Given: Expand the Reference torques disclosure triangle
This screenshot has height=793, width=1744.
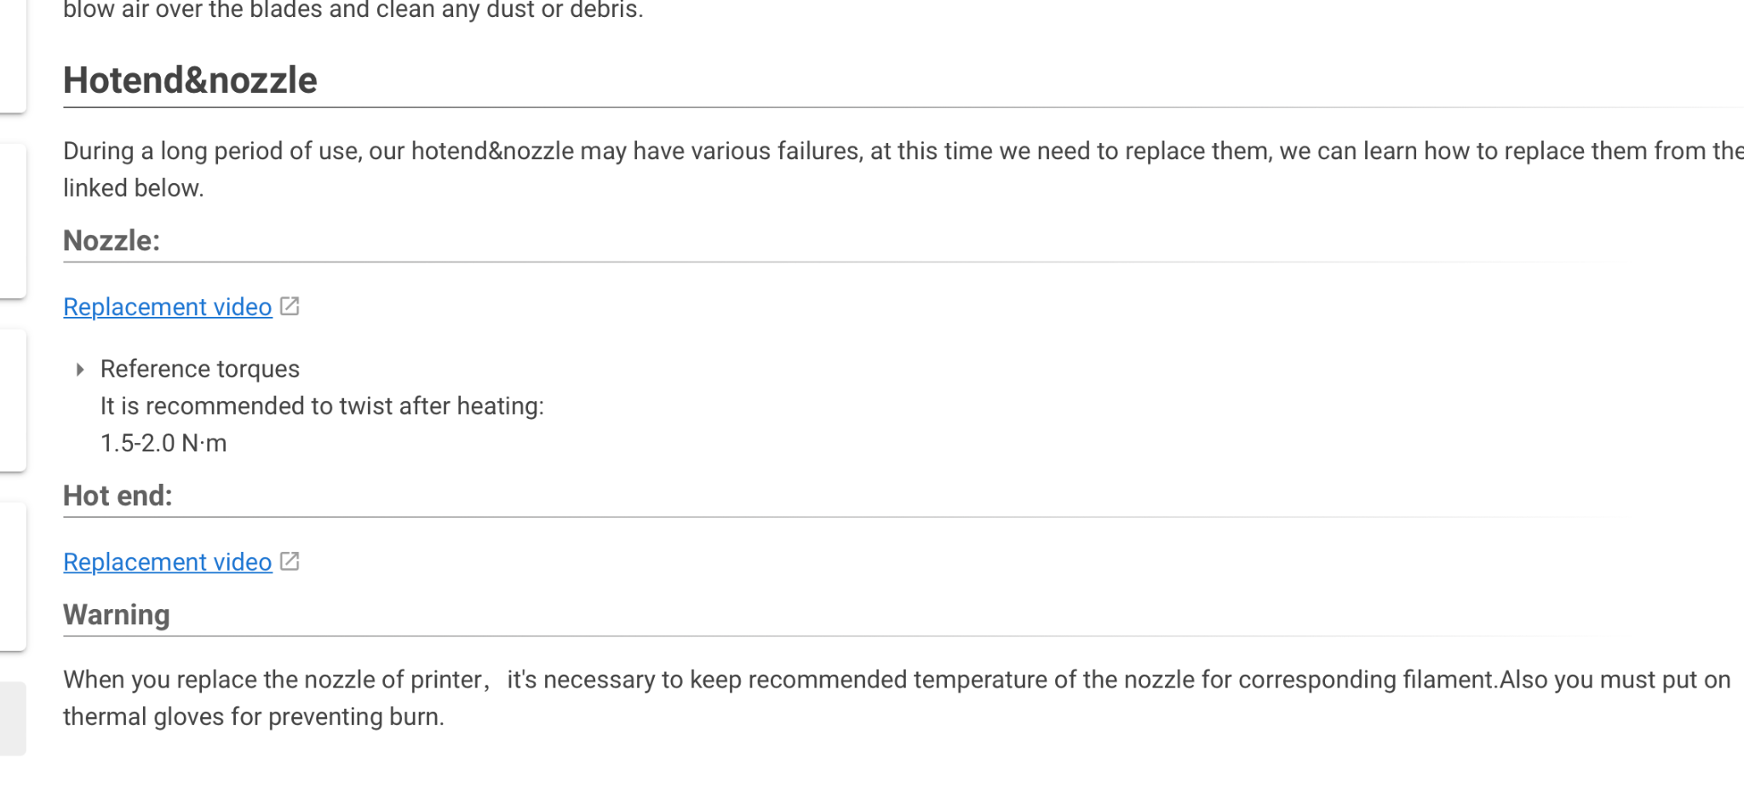Looking at the screenshot, I should pos(80,369).
